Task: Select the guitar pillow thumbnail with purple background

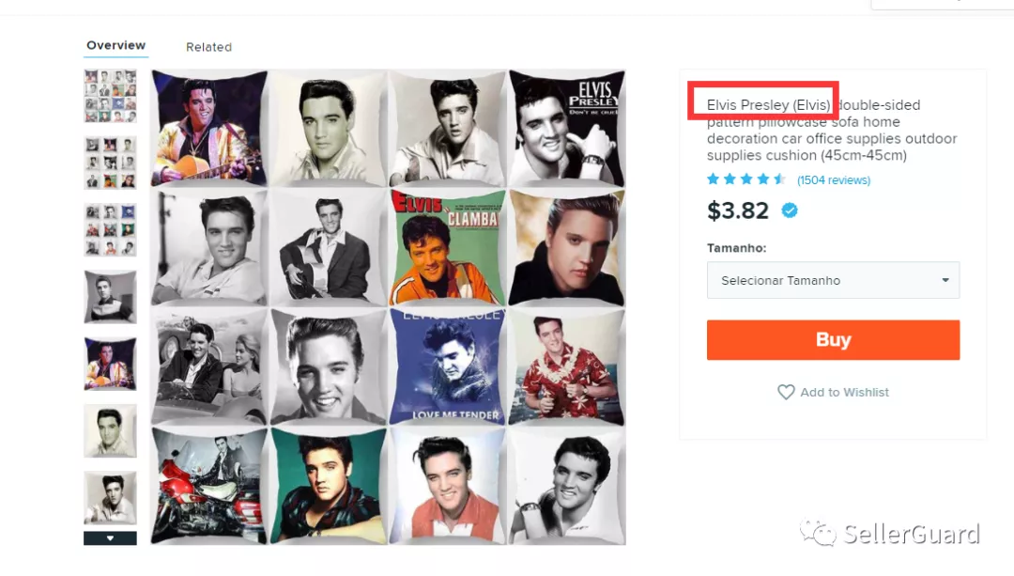Action: (x=110, y=364)
